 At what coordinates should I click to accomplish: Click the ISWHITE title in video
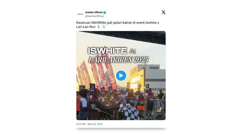click(x=107, y=51)
